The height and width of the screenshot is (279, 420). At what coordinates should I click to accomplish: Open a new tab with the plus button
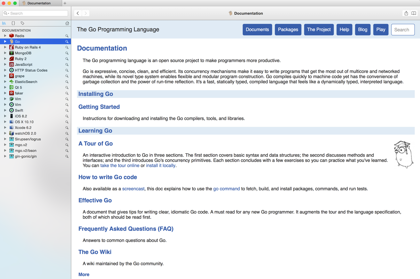click(65, 3)
